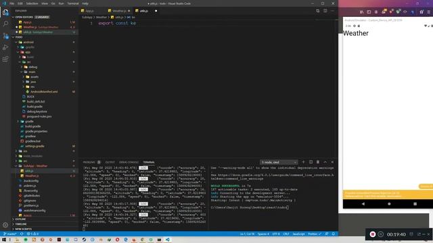Image resolution: width=433 pixels, height=243 pixels.
Task: Open the Windows Start menu
Action: click(4, 240)
